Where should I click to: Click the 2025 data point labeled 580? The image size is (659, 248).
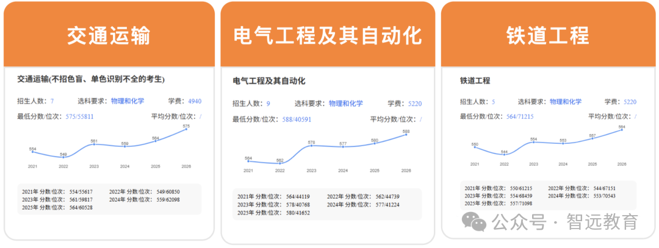(375, 144)
